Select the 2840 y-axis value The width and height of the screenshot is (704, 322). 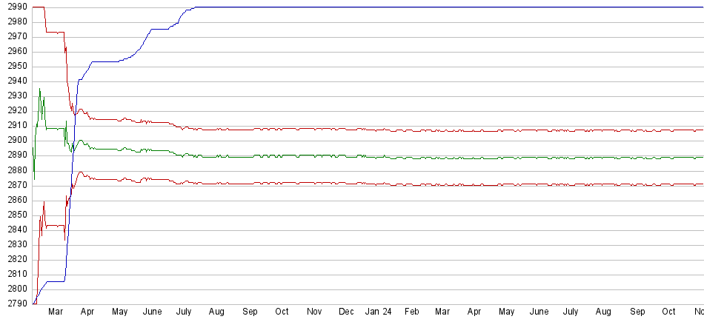tap(14, 229)
